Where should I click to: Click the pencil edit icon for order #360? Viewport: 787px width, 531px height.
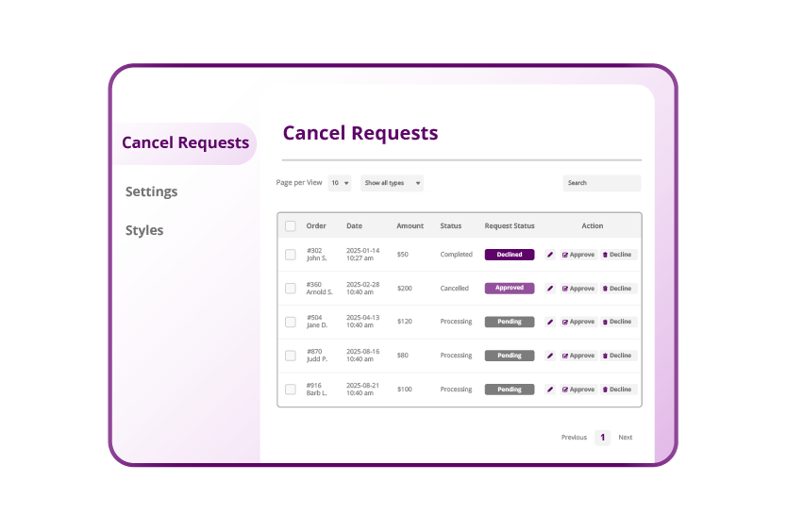click(x=550, y=289)
